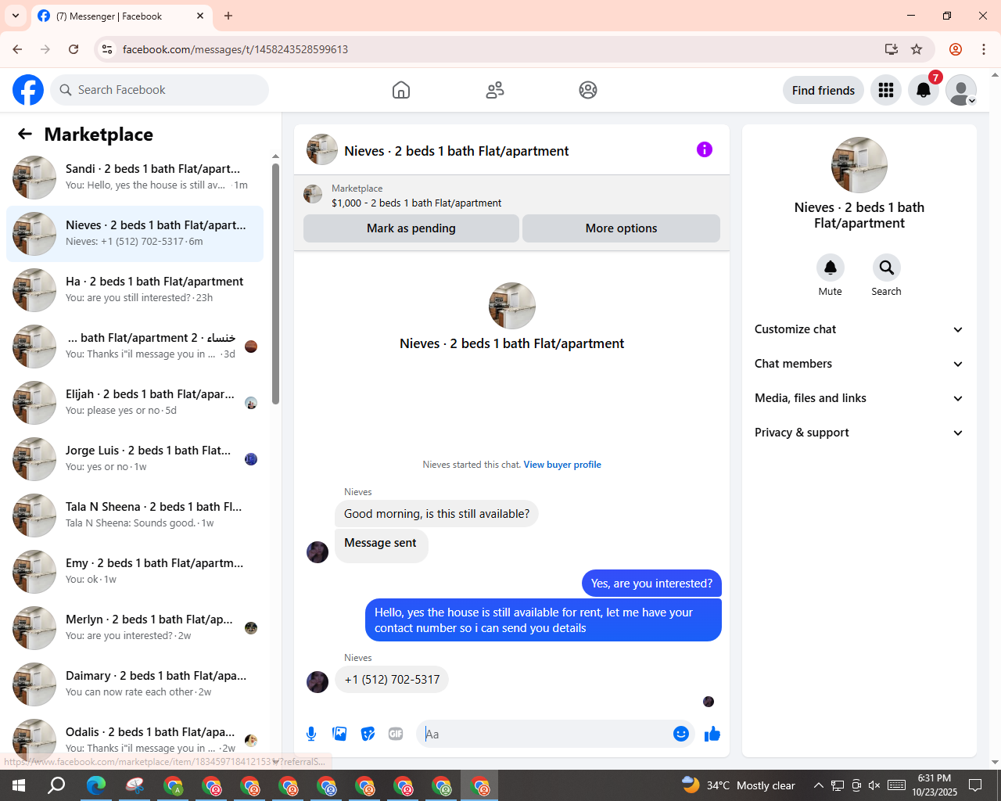
Task: Open a new browser tab
Action: coord(228,16)
